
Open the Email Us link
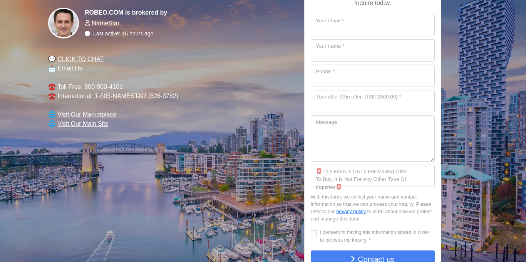pos(70,68)
